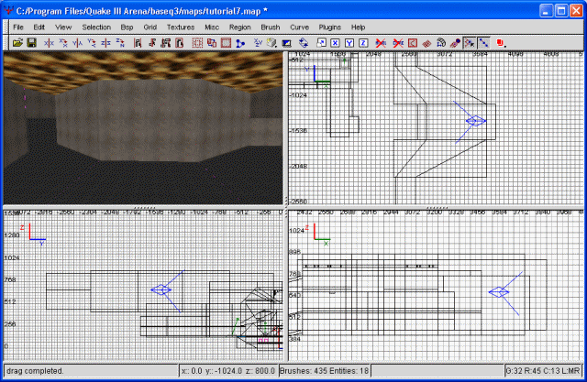Viewport: 587px width, 382px height.
Task: Toggle the X axis scale lock
Action: tap(335, 43)
